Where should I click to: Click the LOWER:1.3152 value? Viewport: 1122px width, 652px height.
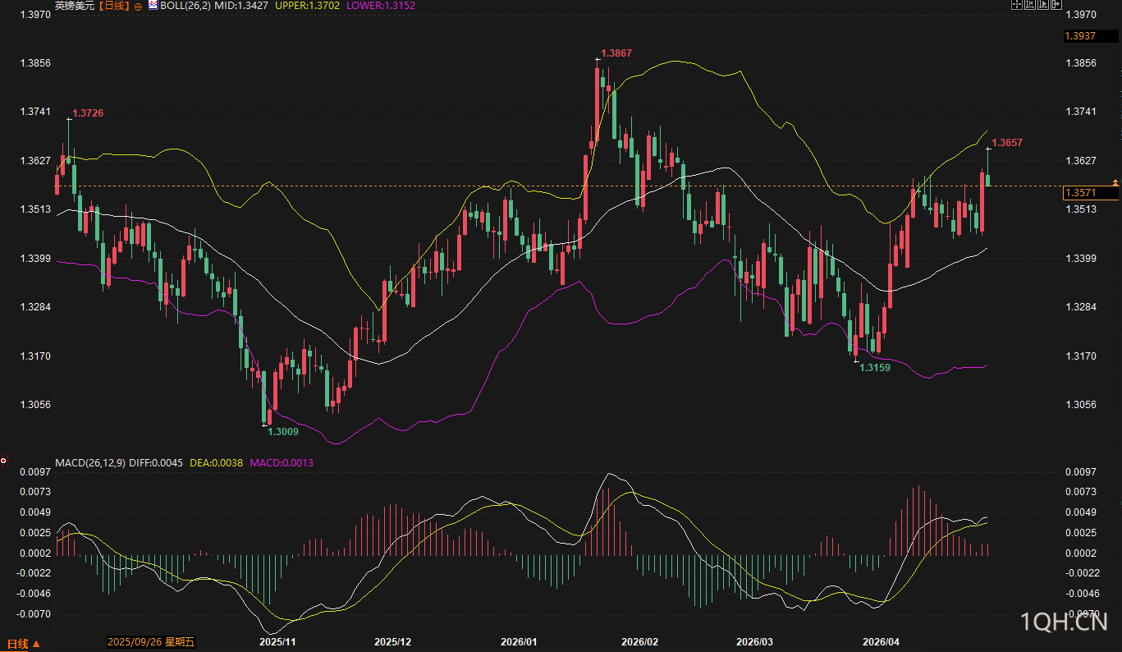381,5
